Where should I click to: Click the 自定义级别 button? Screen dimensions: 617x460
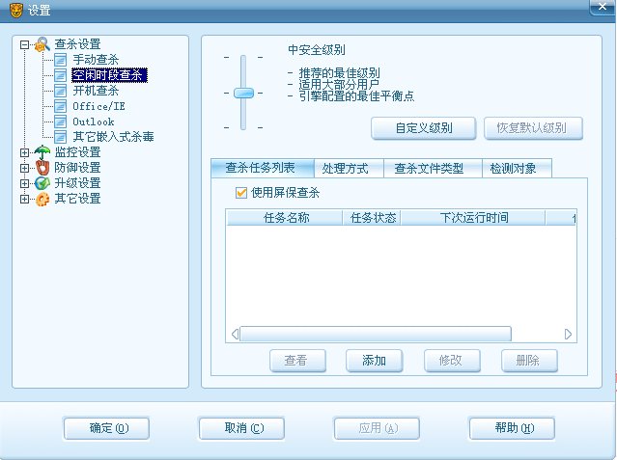pyautogui.click(x=423, y=128)
